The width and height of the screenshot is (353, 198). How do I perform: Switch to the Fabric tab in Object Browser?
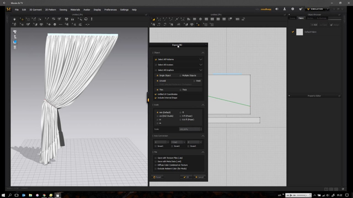[301, 18]
